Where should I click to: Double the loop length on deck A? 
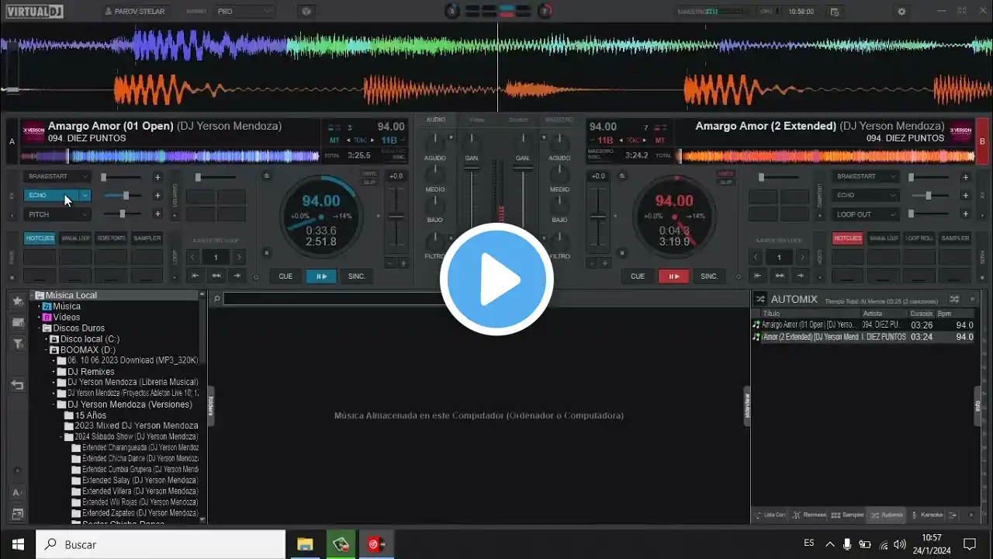tap(239, 257)
